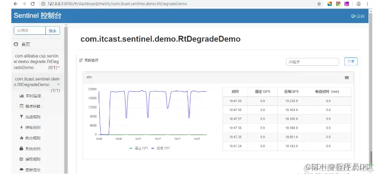377x175 pixels.
Task: Open 降级规则 sidebar item
Action: pyautogui.click(x=33, y=127)
